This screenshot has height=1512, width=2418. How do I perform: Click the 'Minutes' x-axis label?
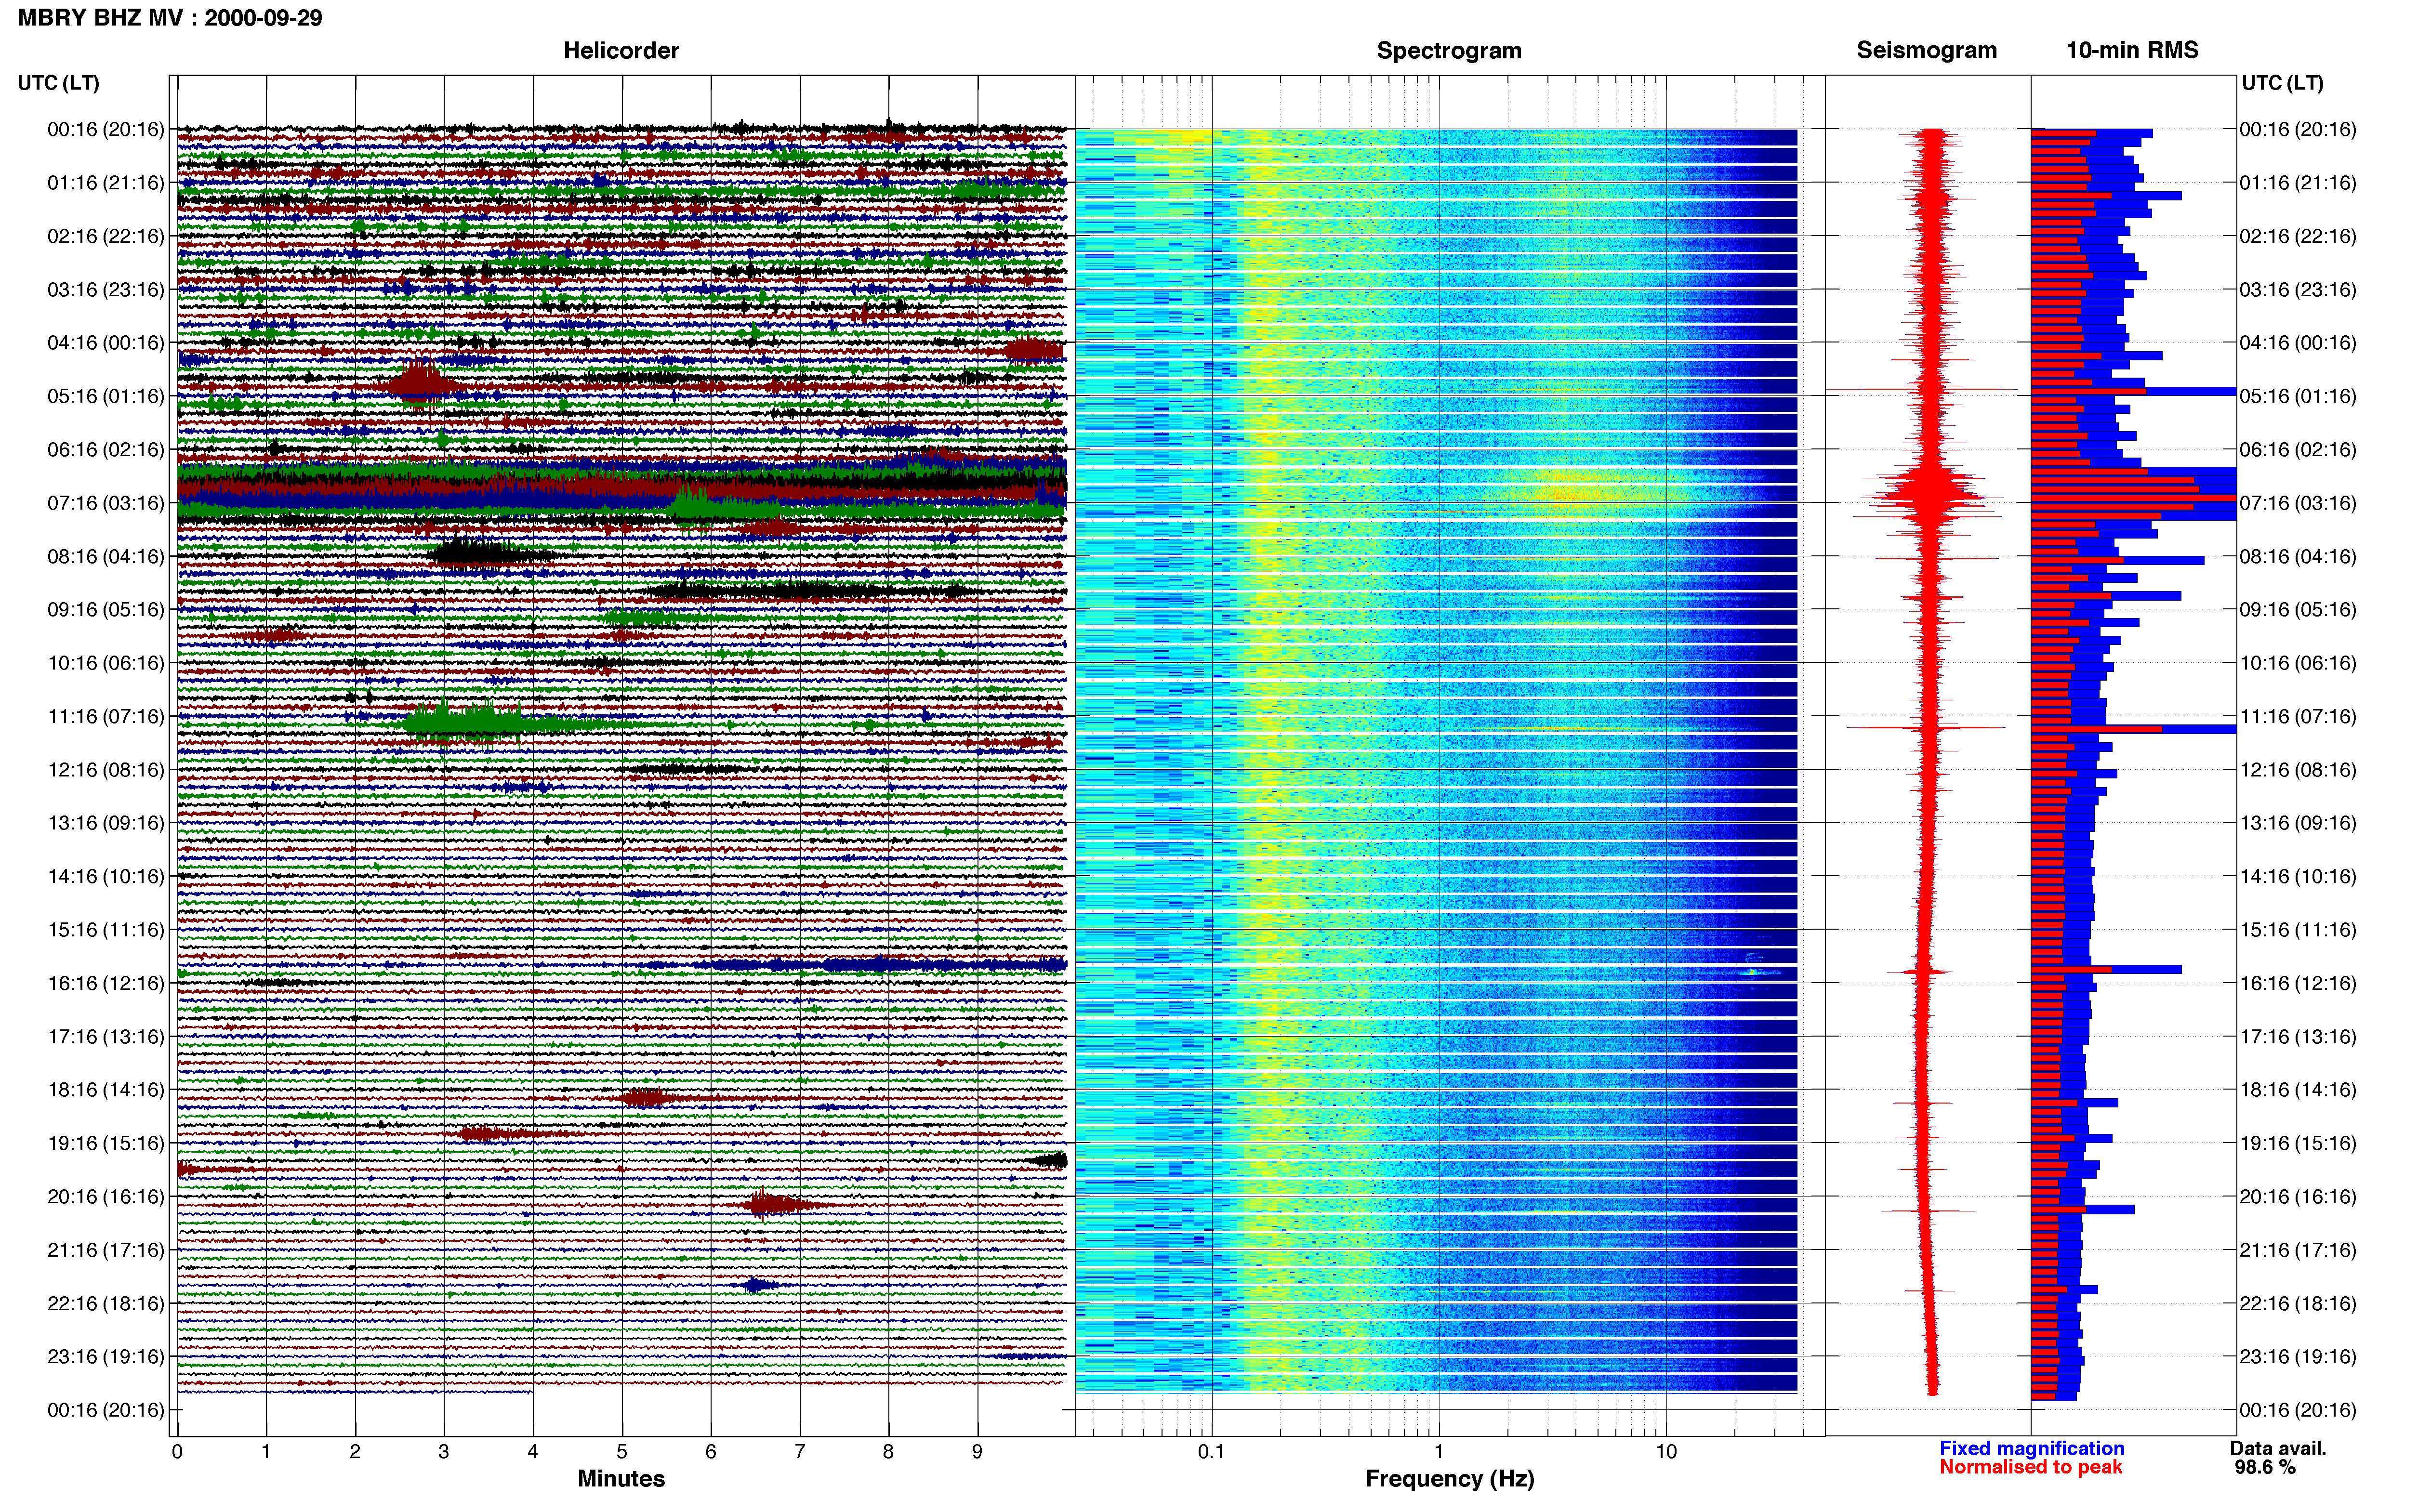point(621,1478)
